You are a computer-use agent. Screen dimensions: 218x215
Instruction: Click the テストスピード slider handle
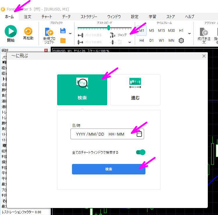pos(109,28)
